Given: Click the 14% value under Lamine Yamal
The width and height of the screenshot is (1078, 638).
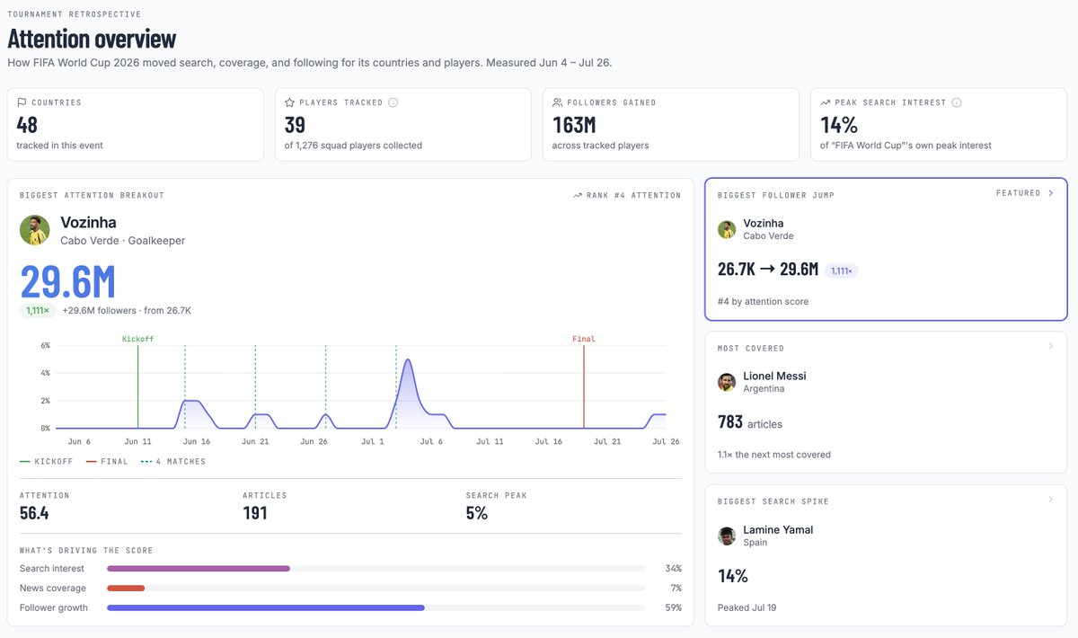Looking at the screenshot, I should click(x=733, y=575).
